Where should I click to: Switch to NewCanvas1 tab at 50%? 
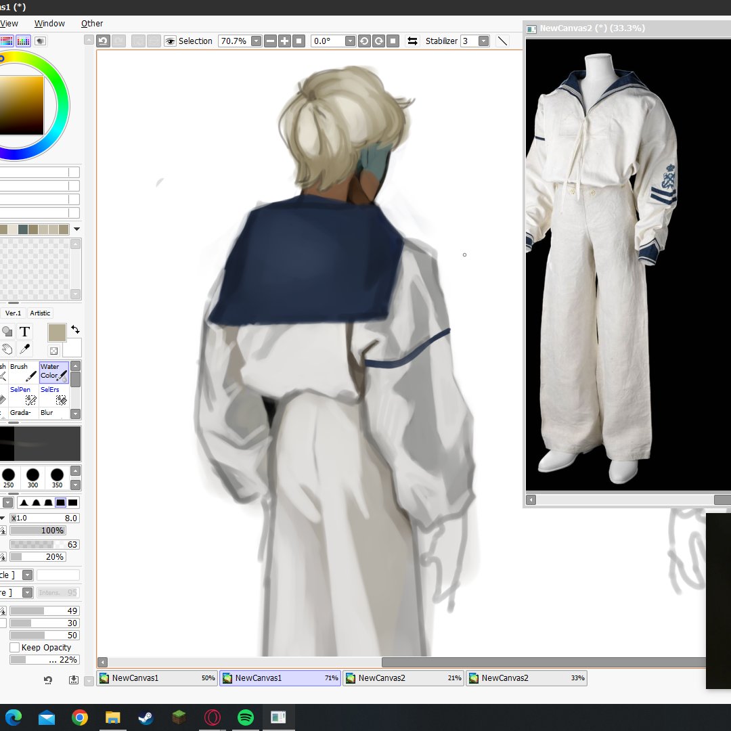click(157, 678)
